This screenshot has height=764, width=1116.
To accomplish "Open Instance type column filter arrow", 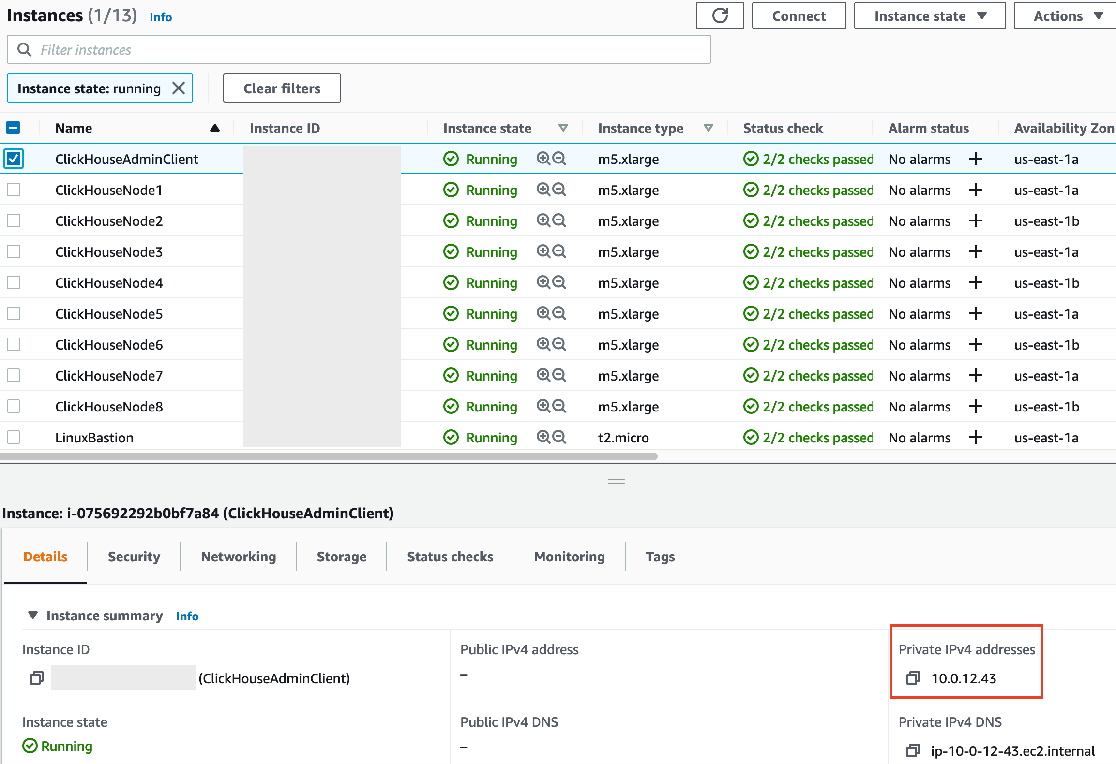I will 708,128.
